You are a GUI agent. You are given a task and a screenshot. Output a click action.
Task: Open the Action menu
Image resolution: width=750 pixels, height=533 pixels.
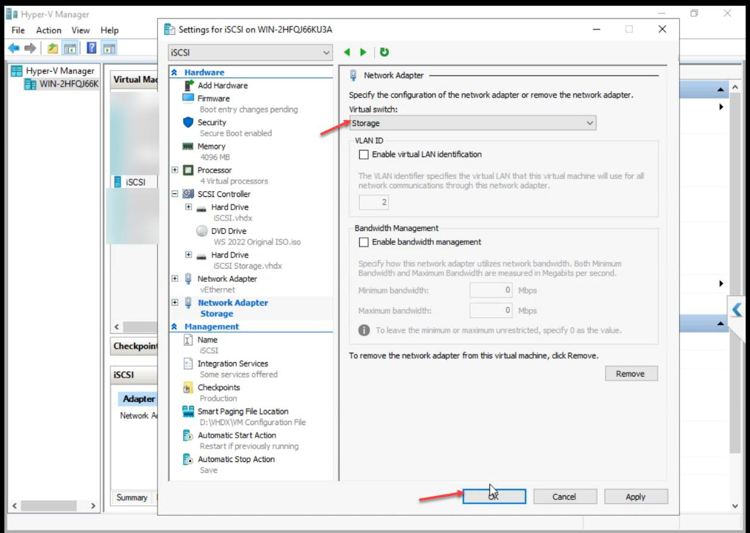coord(48,30)
